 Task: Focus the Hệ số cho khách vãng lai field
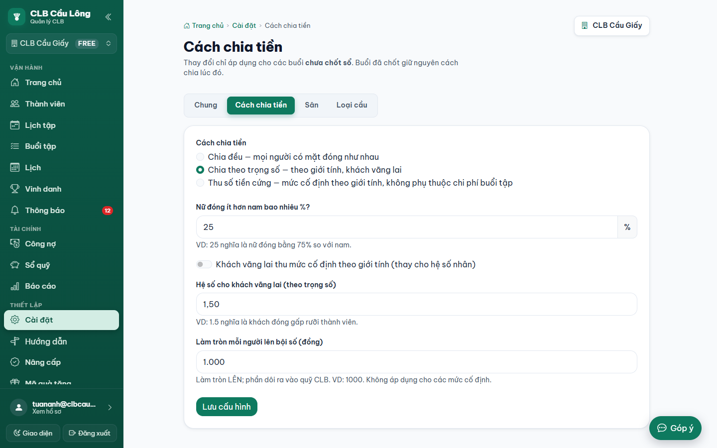tap(416, 304)
